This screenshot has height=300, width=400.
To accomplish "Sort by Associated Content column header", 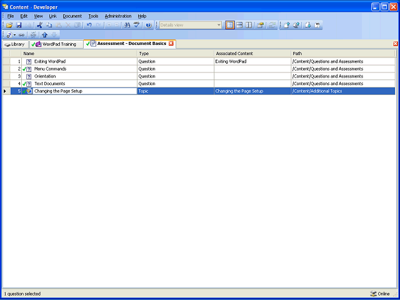I will pyautogui.click(x=252, y=54).
